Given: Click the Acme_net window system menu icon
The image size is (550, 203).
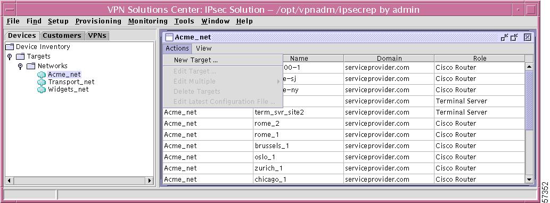Looking at the screenshot, I should [x=169, y=37].
